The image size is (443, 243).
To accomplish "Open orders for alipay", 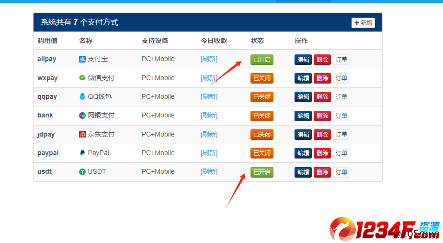I will pyautogui.click(x=341, y=59).
